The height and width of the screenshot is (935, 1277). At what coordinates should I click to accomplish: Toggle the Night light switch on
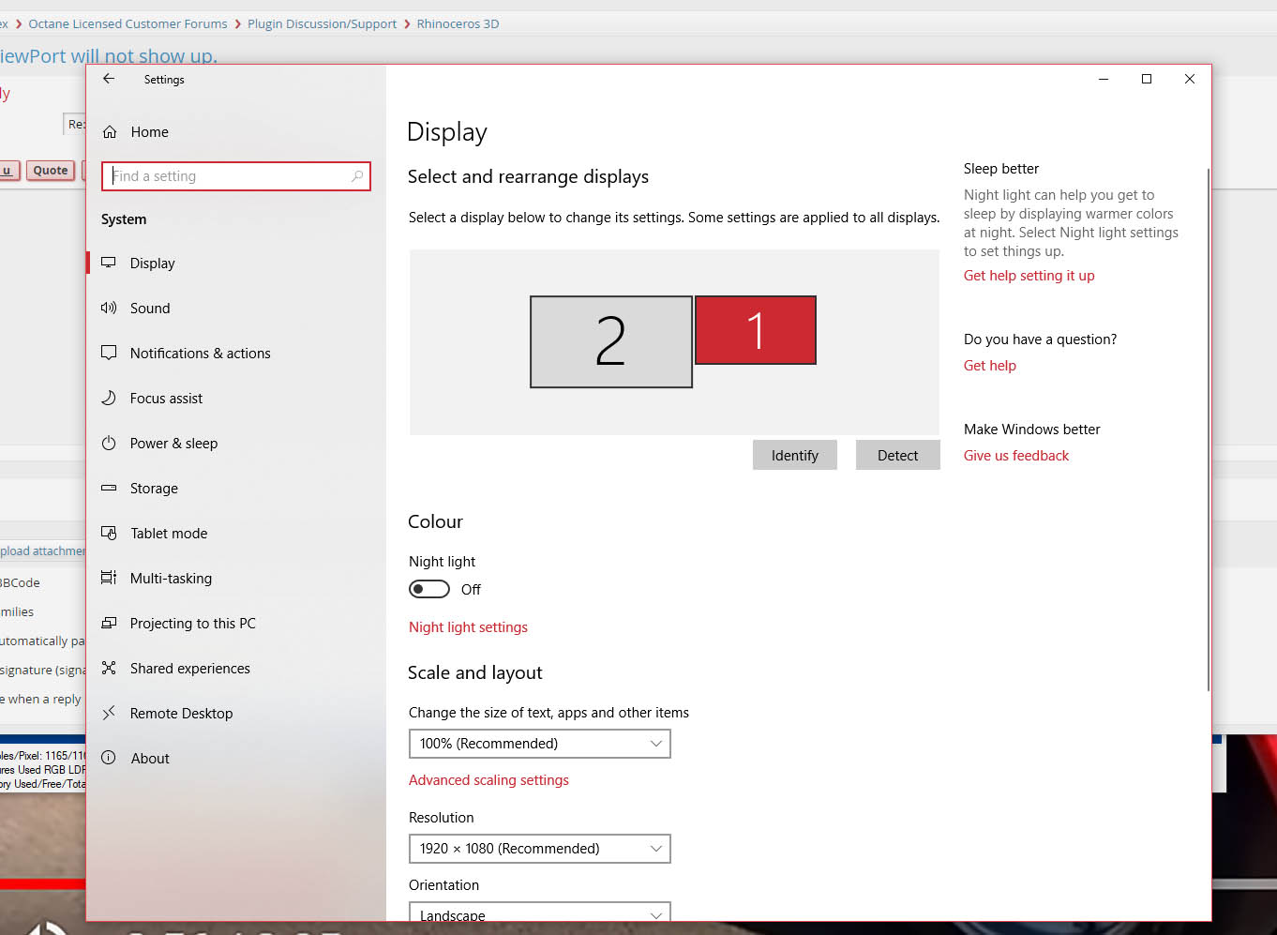pyautogui.click(x=429, y=589)
